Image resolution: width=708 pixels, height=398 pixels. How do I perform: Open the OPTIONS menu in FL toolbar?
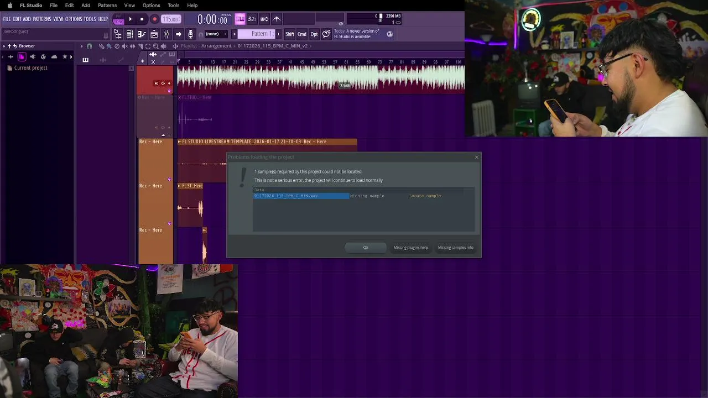click(x=74, y=19)
